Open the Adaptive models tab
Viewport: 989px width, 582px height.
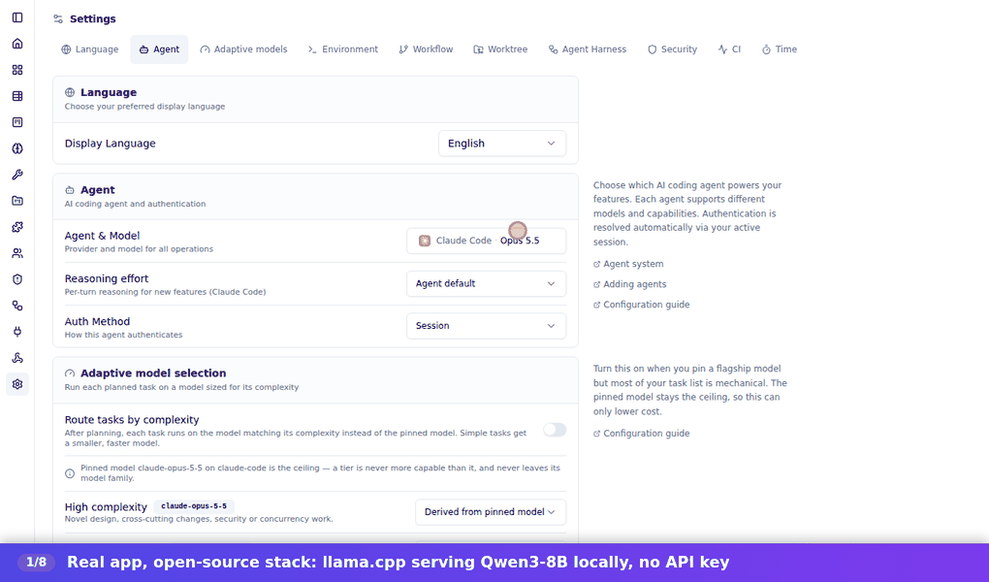pyautogui.click(x=243, y=49)
